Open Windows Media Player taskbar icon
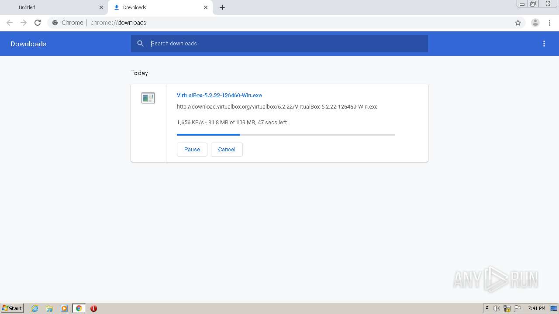559x314 pixels. click(x=64, y=308)
